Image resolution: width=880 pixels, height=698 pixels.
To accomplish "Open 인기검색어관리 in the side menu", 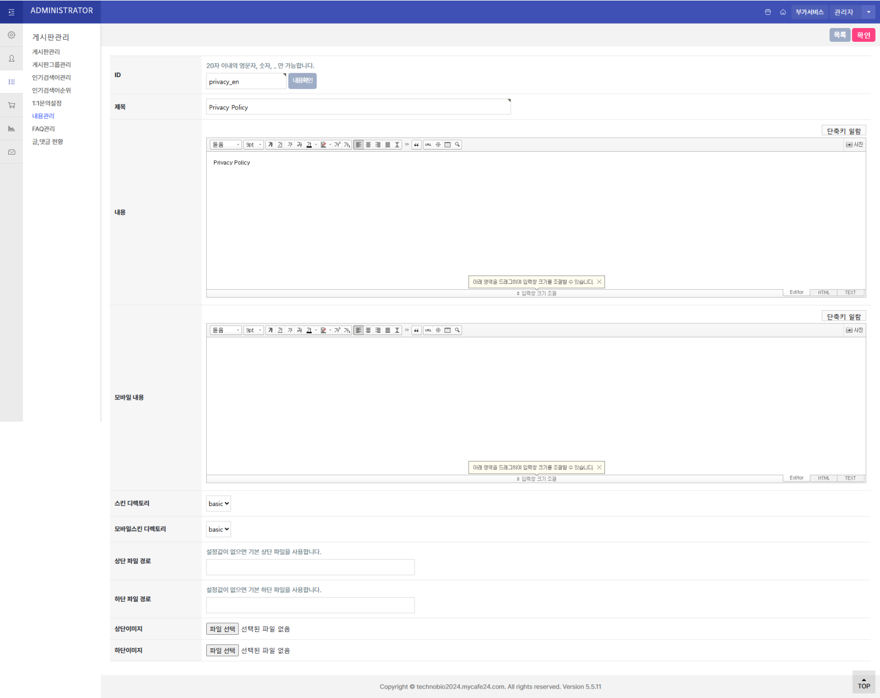I will 51,78.
